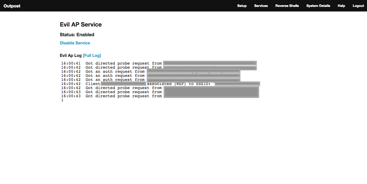Click the Evil Ap Log heading
The height and width of the screenshot is (184, 367).
pyautogui.click(x=71, y=55)
